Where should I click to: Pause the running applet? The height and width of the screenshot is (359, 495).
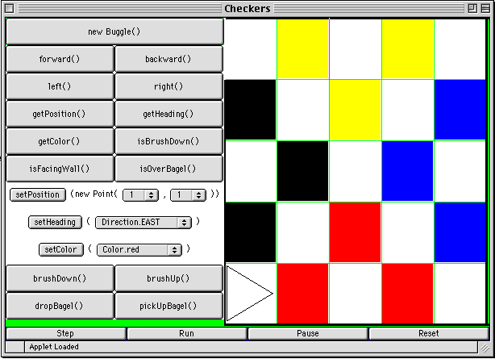(307, 333)
